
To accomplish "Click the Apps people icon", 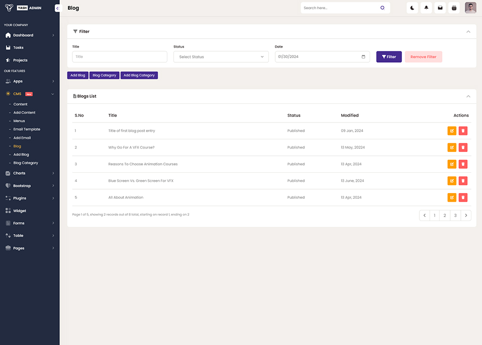I will coord(8,81).
